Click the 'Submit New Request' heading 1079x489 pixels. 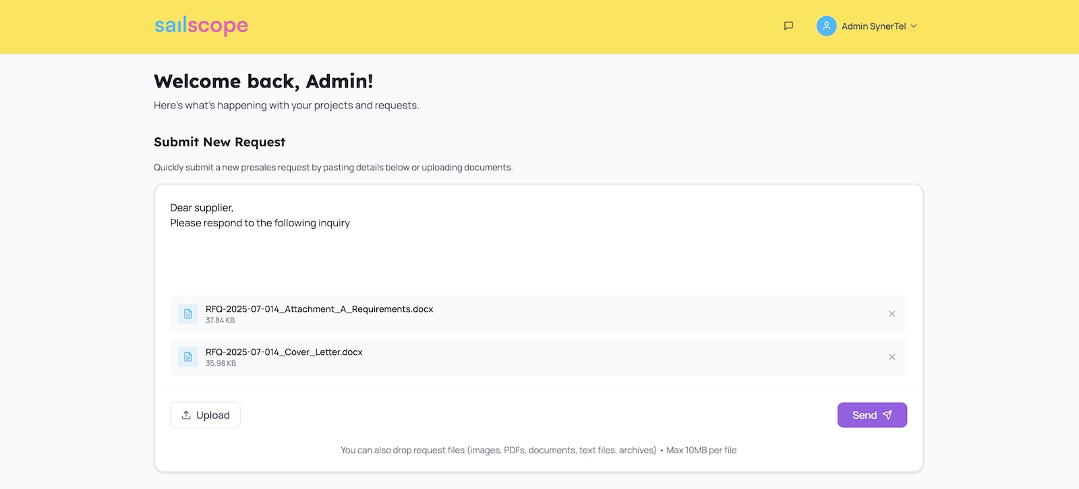click(219, 142)
